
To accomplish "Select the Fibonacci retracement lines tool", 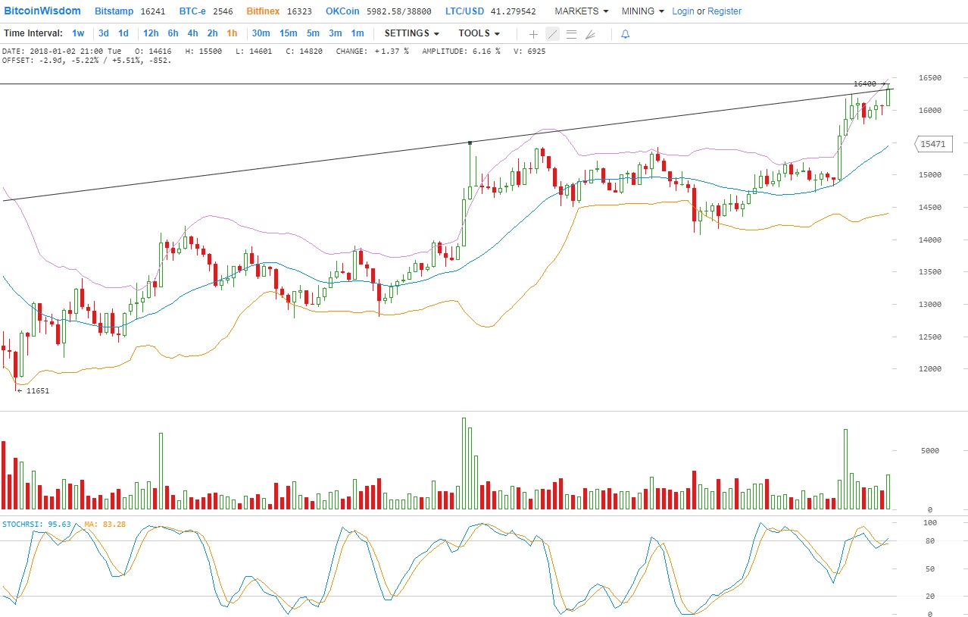I will coord(571,34).
